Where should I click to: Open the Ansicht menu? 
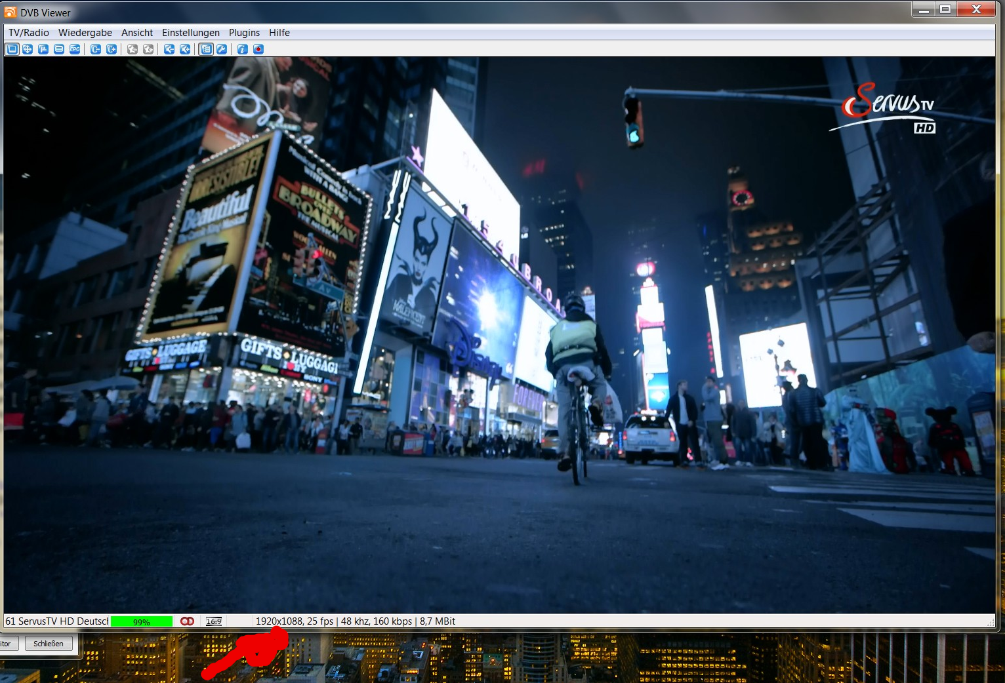pos(137,33)
